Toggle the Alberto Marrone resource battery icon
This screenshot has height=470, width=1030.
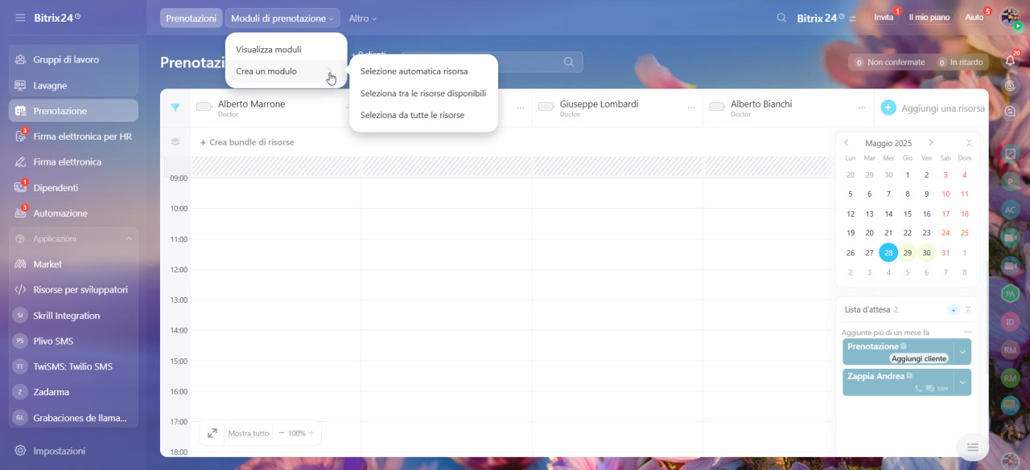coord(204,106)
